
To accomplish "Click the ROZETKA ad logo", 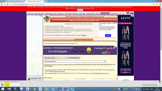I will click(35, 79).
